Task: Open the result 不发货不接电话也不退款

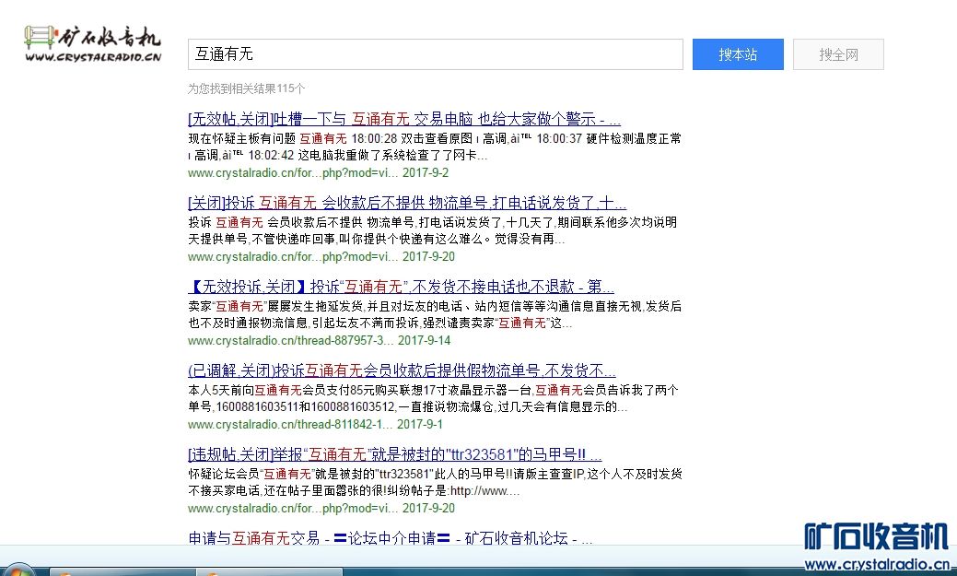Action: click(401, 287)
